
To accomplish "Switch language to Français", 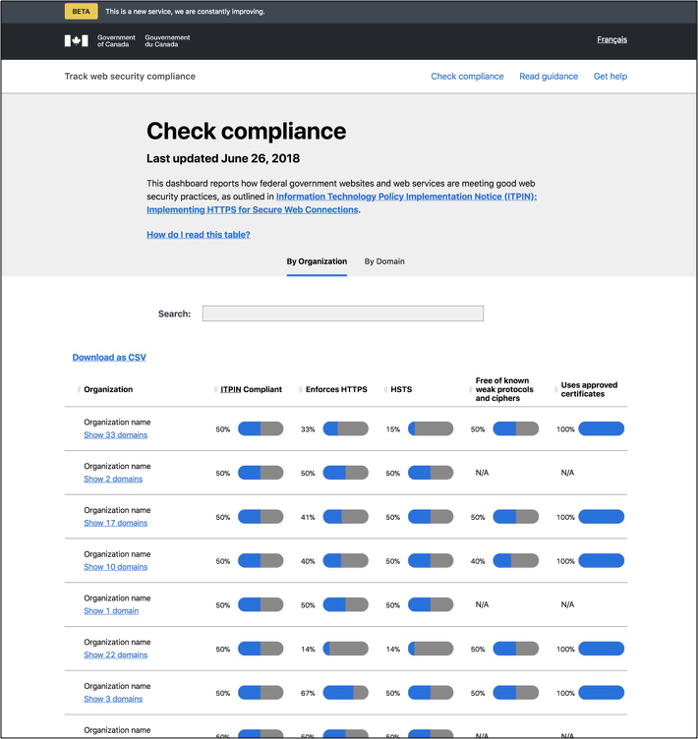I will [x=611, y=40].
